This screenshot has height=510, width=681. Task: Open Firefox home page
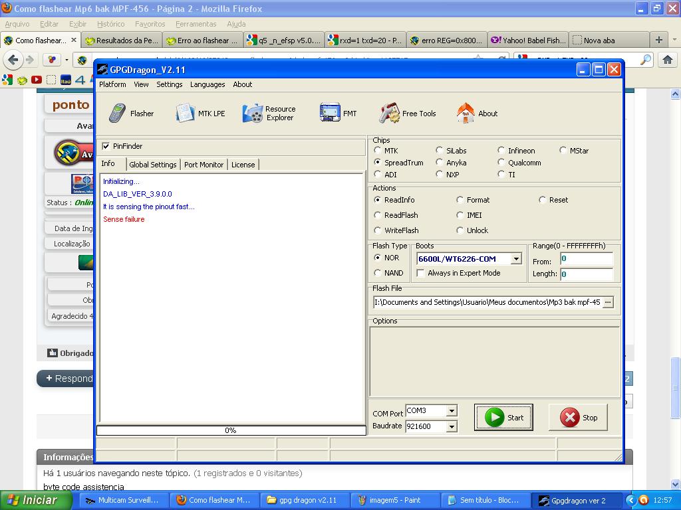click(x=668, y=60)
